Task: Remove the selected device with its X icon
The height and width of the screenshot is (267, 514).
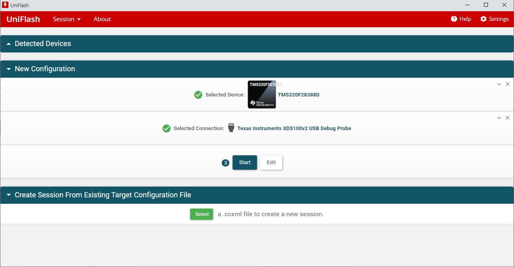Action: pyautogui.click(x=508, y=84)
